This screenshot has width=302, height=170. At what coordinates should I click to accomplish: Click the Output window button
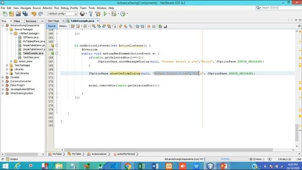coord(12,159)
